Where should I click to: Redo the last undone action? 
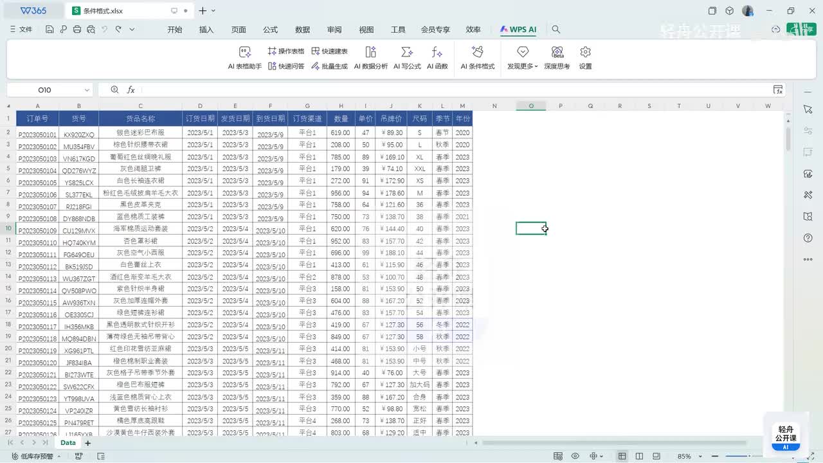coord(118,30)
